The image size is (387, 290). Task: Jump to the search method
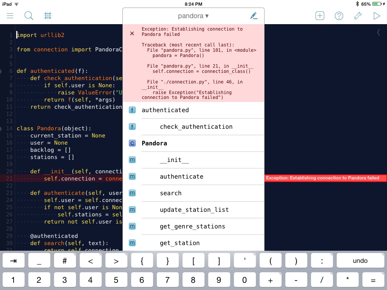(x=193, y=193)
